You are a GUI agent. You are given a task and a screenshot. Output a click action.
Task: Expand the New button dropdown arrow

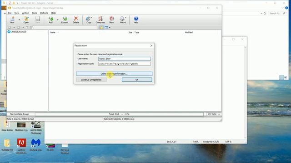pyautogui.click(x=19, y=20)
